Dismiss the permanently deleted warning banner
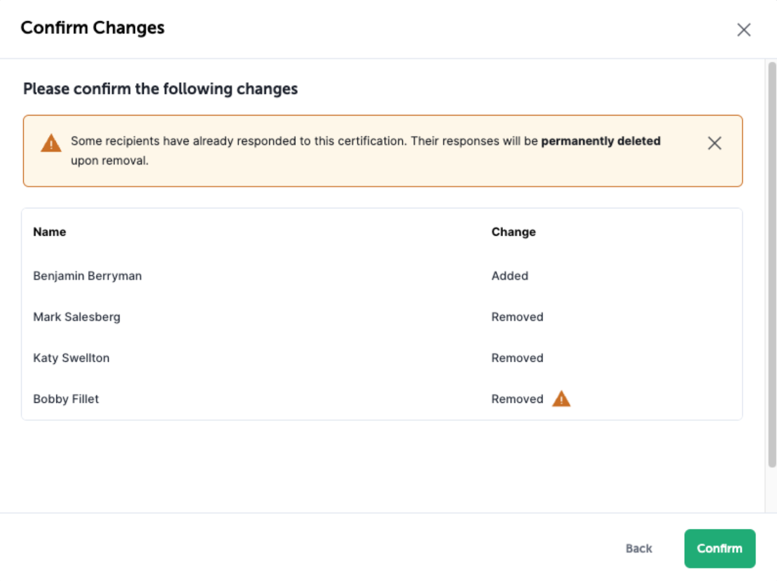The width and height of the screenshot is (777, 581). [714, 143]
